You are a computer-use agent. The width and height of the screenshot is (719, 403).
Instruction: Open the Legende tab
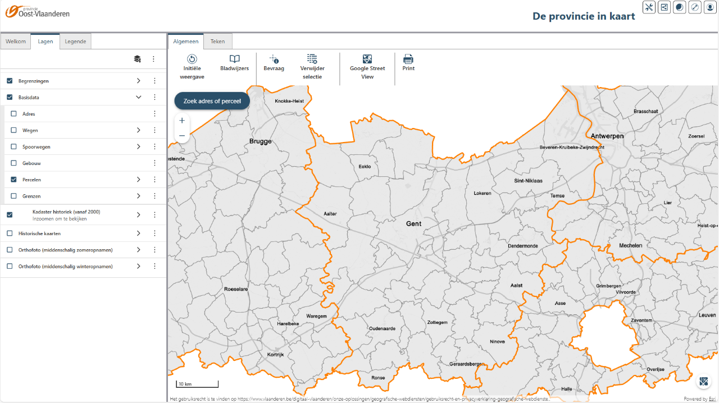click(x=75, y=42)
